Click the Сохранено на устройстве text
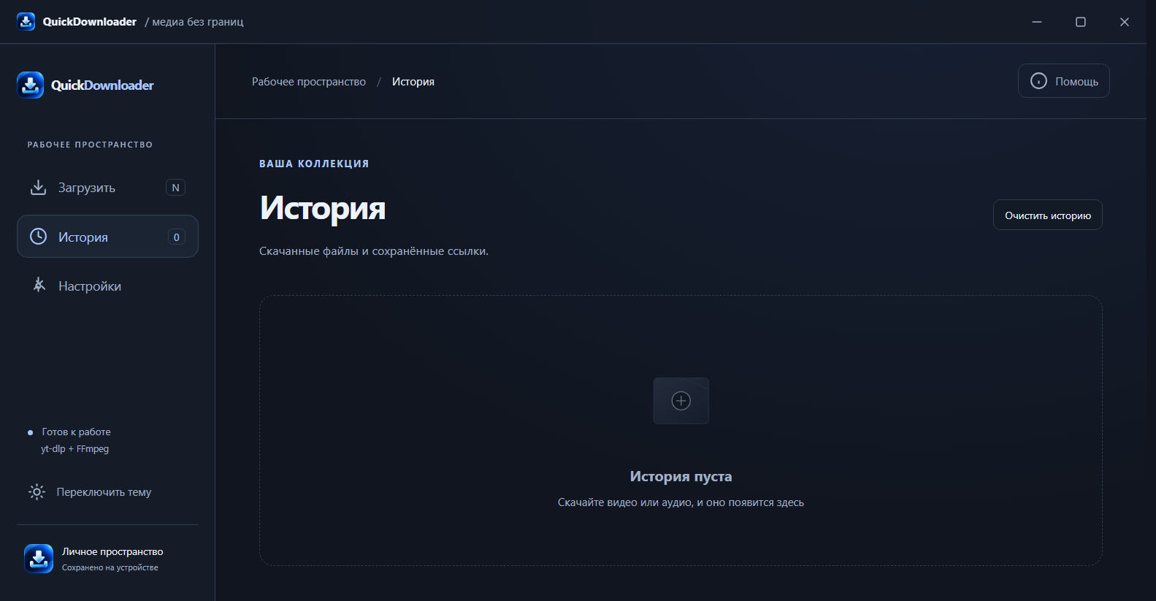The height and width of the screenshot is (601, 1156). click(x=110, y=567)
